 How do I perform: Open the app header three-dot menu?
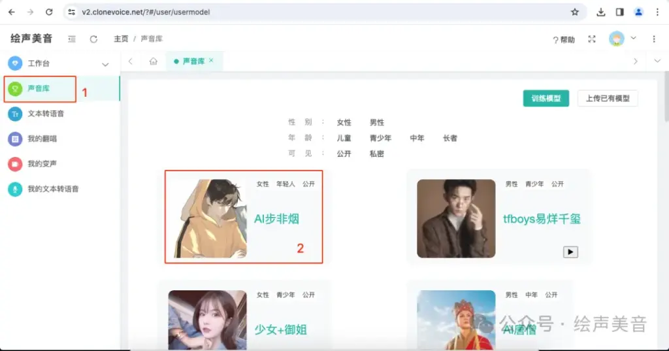pyautogui.click(x=654, y=39)
